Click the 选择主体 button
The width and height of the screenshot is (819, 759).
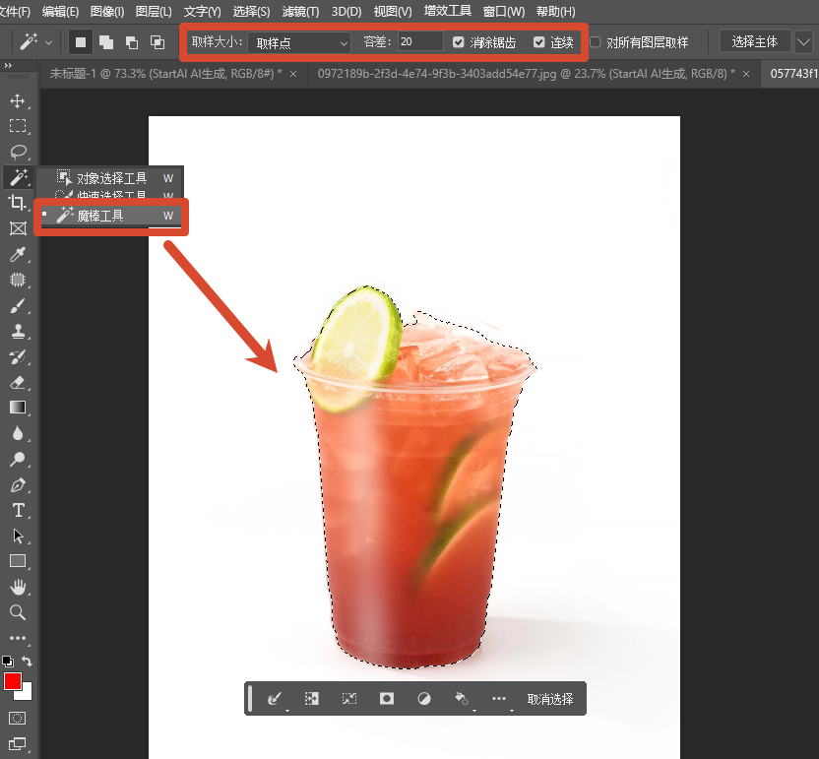pos(754,41)
